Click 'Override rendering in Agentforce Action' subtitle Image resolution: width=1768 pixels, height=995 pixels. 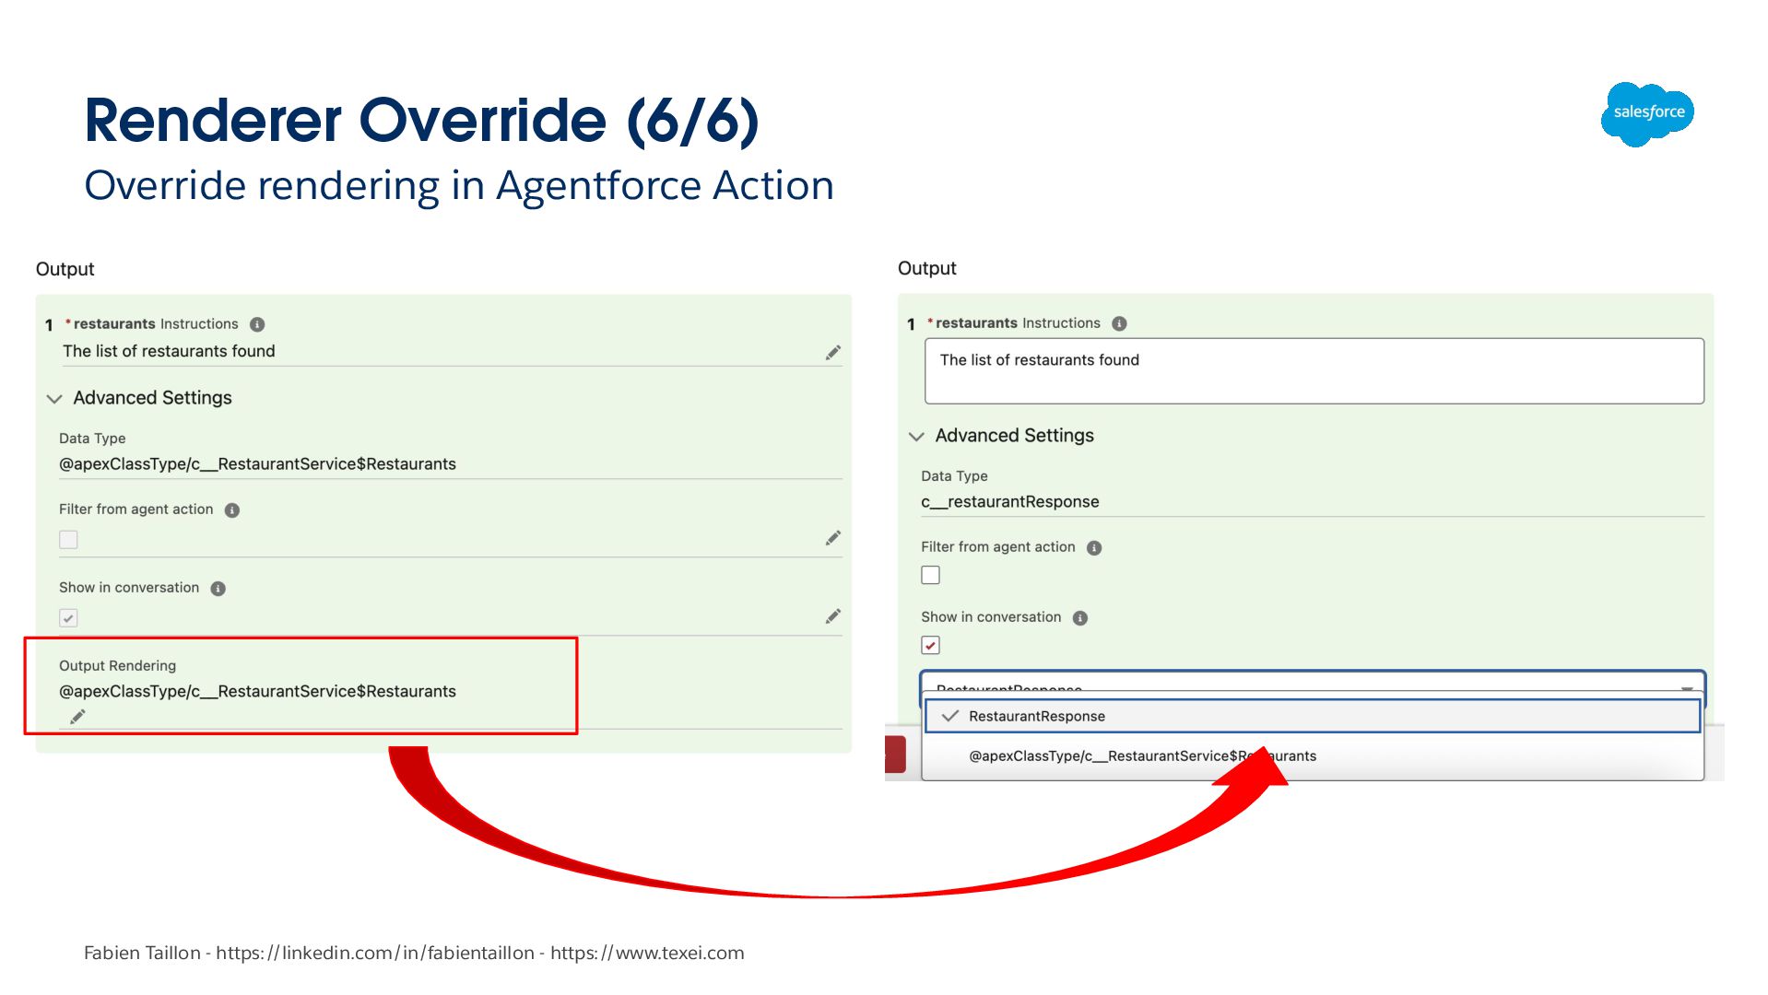[x=459, y=186]
